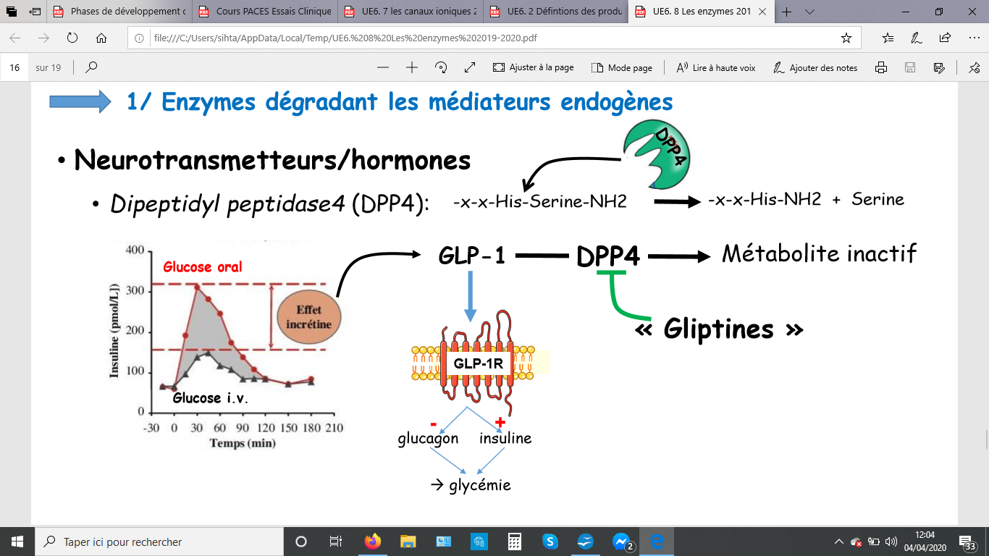Zoom out of the PDF

click(x=383, y=67)
